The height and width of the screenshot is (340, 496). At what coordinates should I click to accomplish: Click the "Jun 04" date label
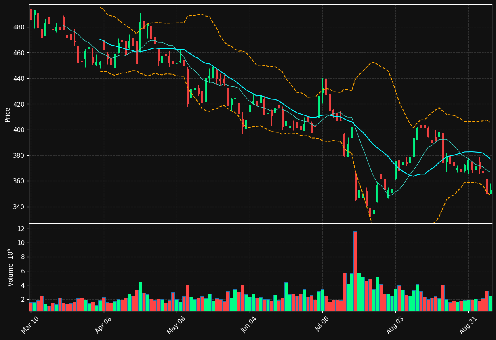coord(249,325)
